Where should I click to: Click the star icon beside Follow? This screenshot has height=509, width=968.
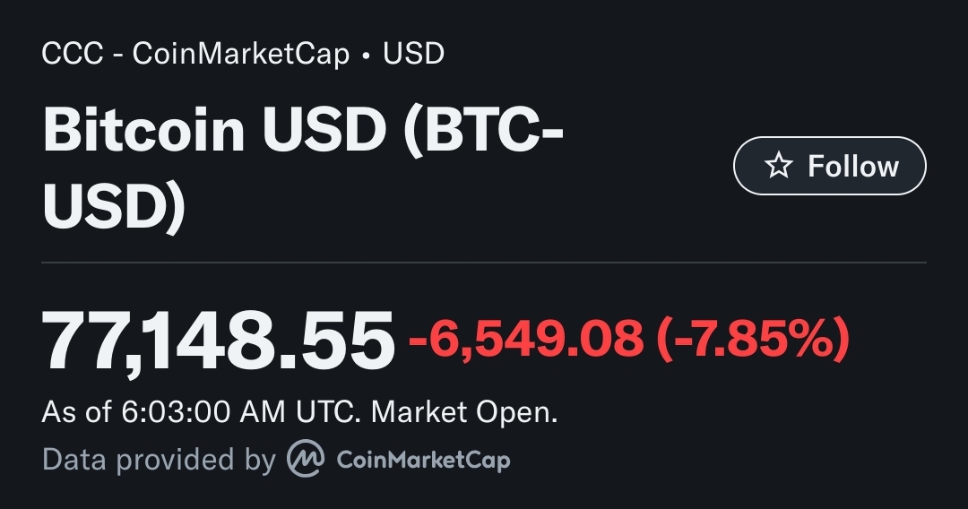click(778, 166)
